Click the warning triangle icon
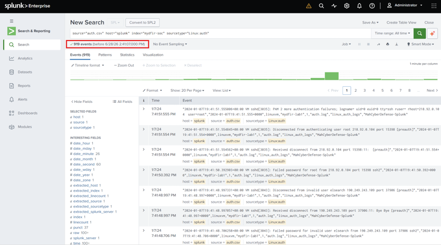The height and width of the screenshot is (245, 441). (x=308, y=5)
